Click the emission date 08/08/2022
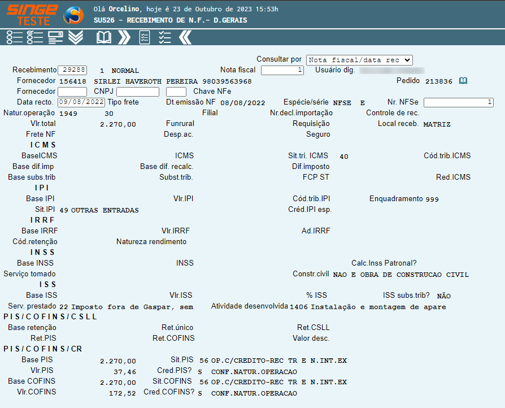The height and width of the screenshot is (408, 505). (242, 103)
